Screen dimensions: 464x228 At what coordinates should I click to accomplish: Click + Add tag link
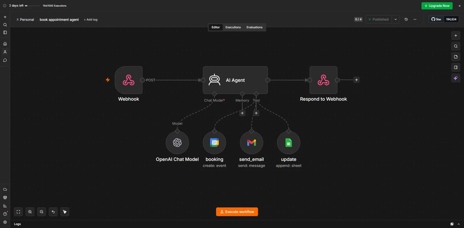(x=91, y=20)
